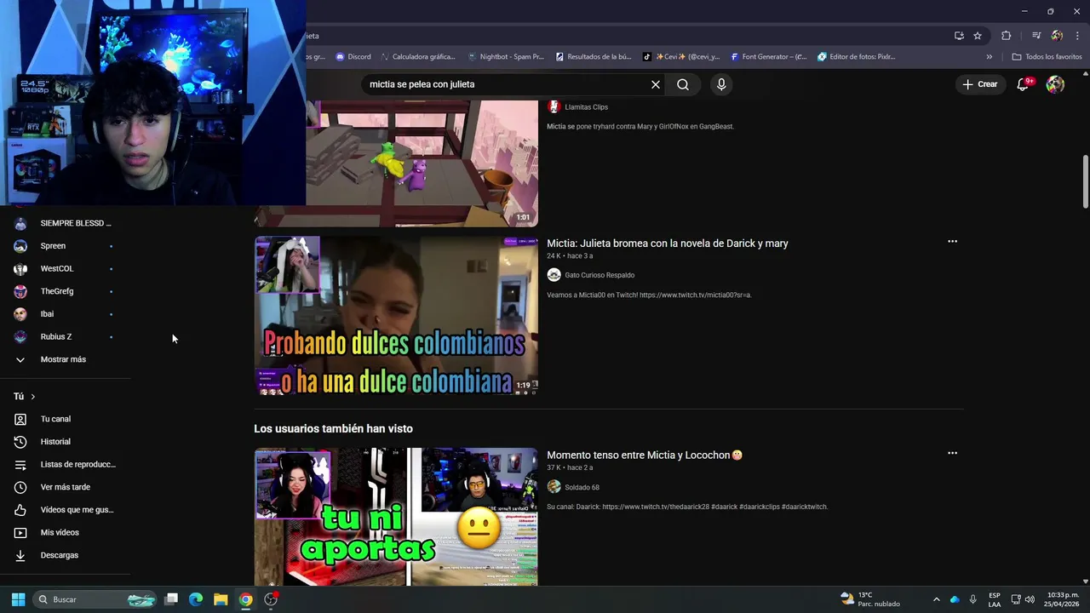Viewport: 1090px width, 613px height.
Task: Open Cevi TikTok bookmark
Action: [x=681, y=57]
